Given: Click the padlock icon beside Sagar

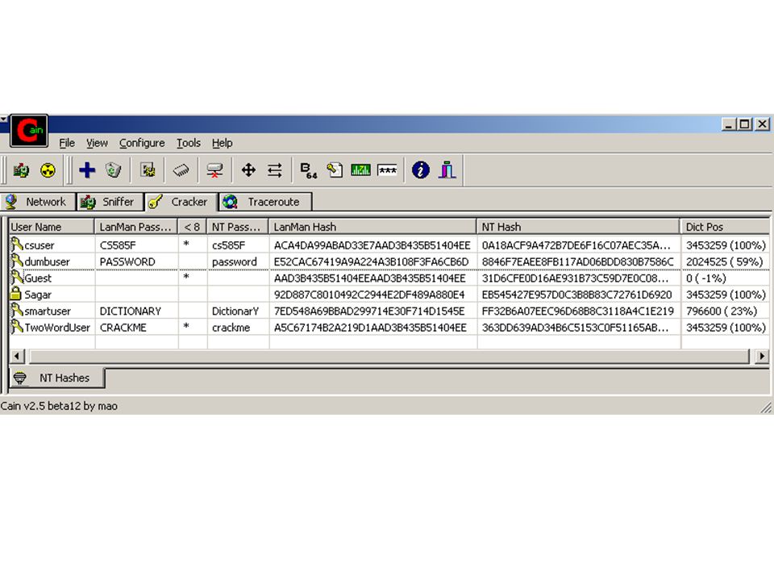Looking at the screenshot, I should coord(16,294).
